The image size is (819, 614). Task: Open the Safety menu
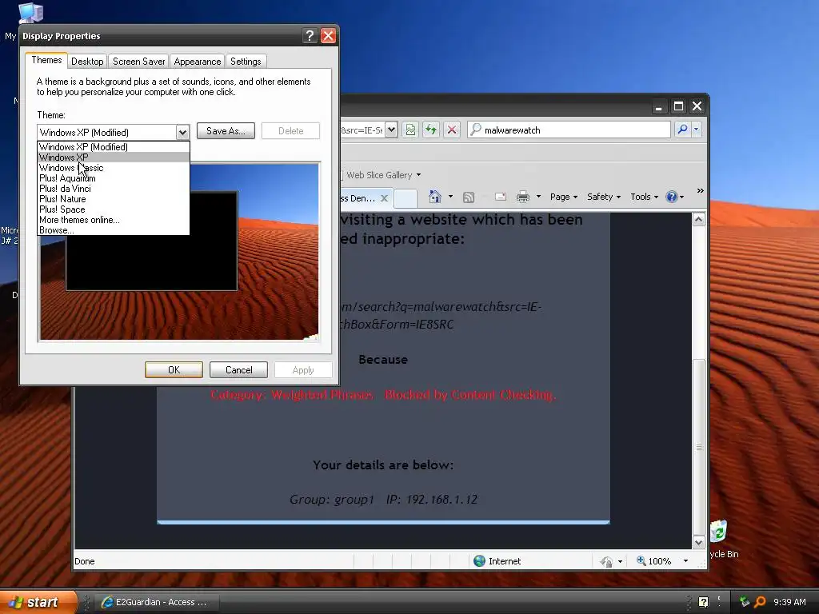pyautogui.click(x=604, y=197)
